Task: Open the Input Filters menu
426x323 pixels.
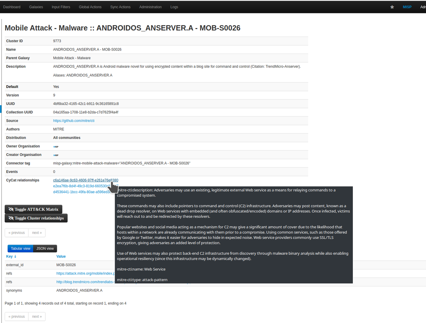Action: tap(61, 7)
